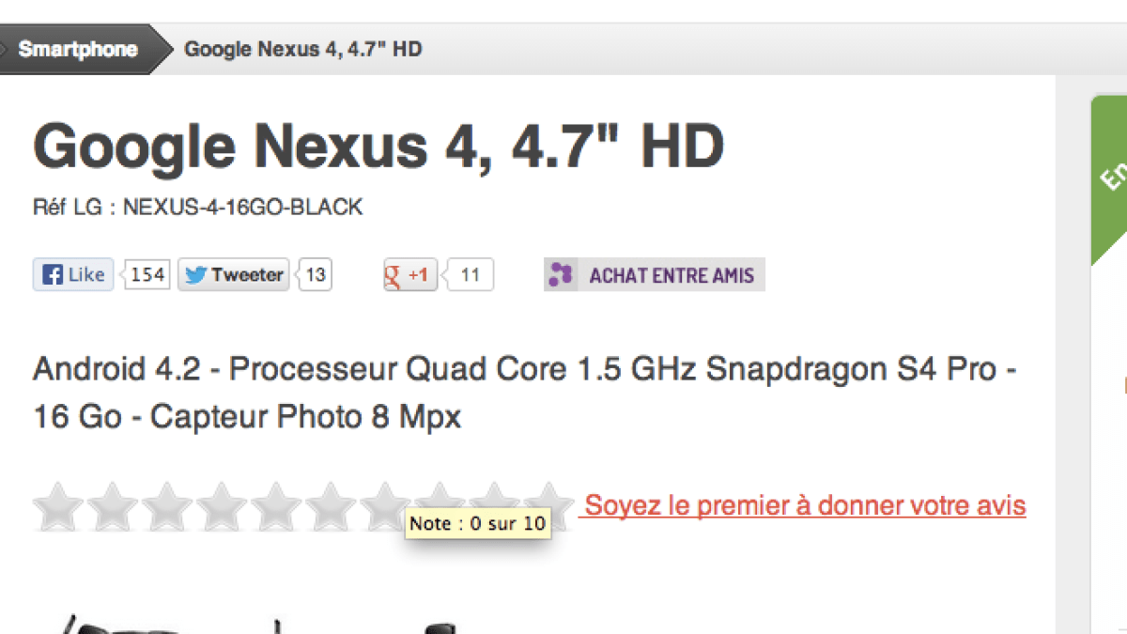Screen dimensions: 1127x634
Task: Rate with the tenth star
Action: pyautogui.click(x=548, y=506)
